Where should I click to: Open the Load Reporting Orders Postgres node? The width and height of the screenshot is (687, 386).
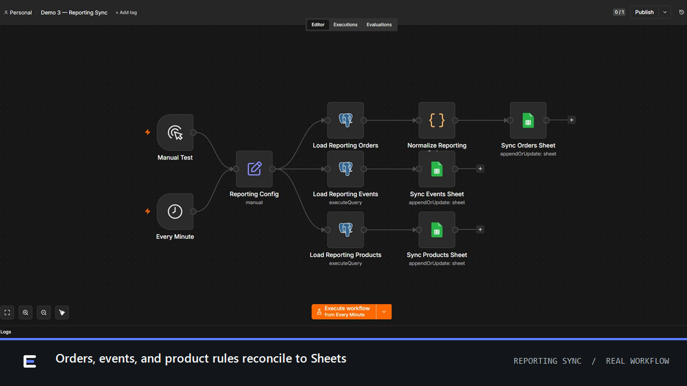345,120
